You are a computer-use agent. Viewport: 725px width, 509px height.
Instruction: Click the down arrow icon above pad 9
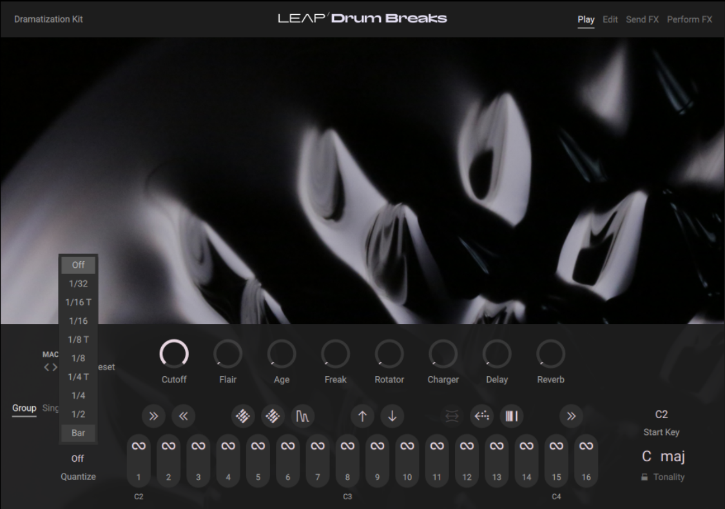tap(392, 416)
